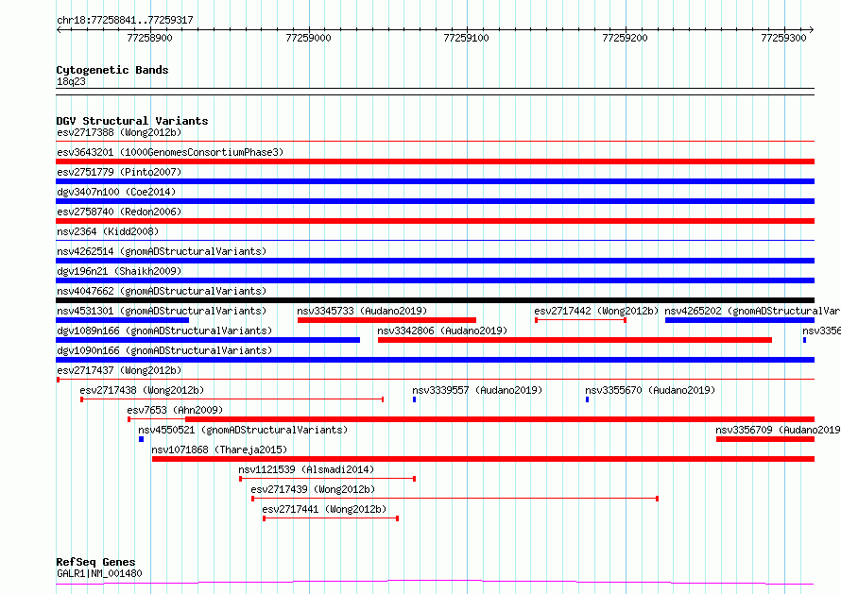841x594 pixels.
Task: Click the red esv3643201 full-width bar
Action: pos(435,161)
